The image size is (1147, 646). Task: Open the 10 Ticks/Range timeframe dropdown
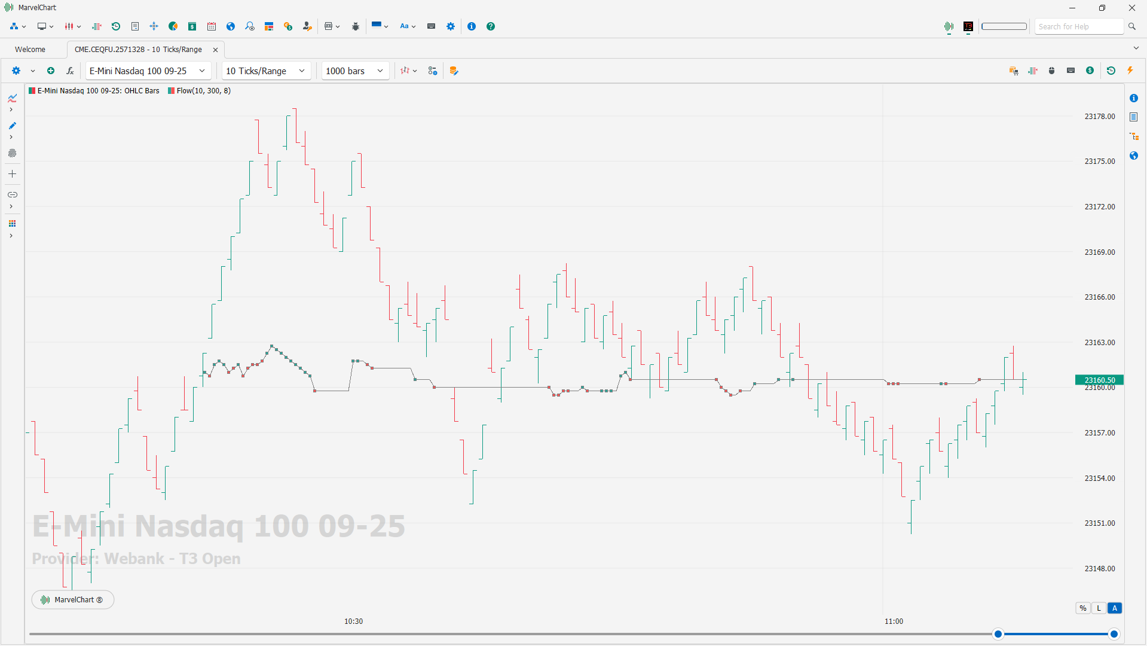point(266,71)
